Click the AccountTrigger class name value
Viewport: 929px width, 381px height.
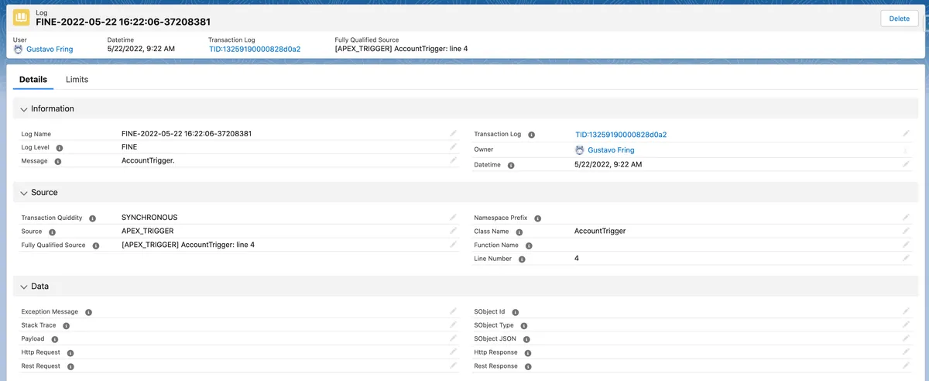point(600,231)
